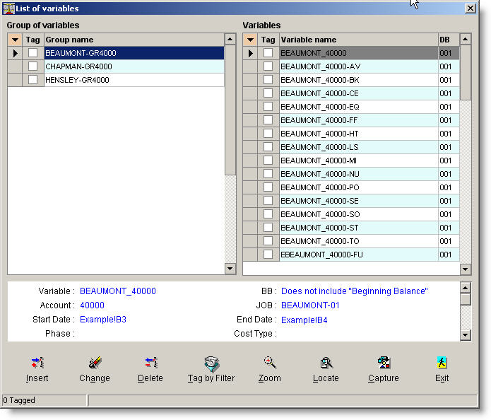Click row indicator arrow beside BEAUMONT-GR4000
Image resolution: width=491 pixels, height=420 pixels.
[15, 53]
